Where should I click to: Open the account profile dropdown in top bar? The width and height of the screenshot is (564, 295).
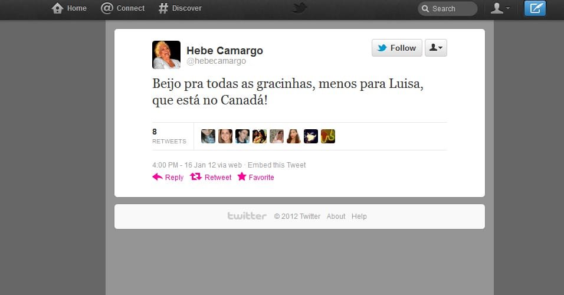coord(500,8)
